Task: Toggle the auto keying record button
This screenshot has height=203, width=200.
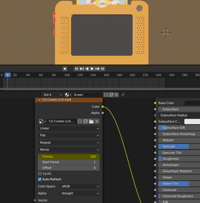Action: [65, 69]
